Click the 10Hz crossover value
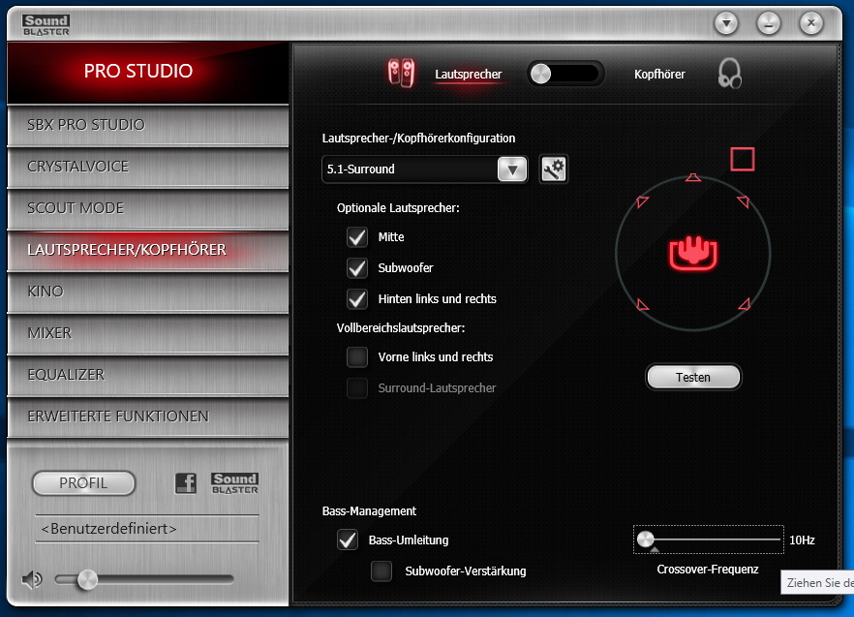This screenshot has height=617, width=854. coord(802,540)
